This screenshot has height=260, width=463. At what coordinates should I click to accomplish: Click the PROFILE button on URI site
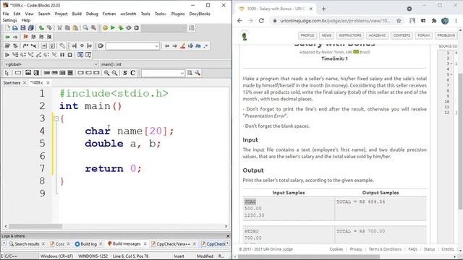(307, 35)
